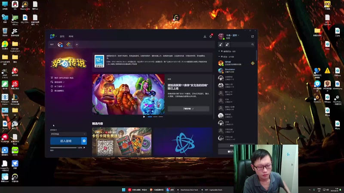Viewport: 344px width, 193px height.
Task: Open the Hearthstone shop merchandise link
Action: pos(62,78)
